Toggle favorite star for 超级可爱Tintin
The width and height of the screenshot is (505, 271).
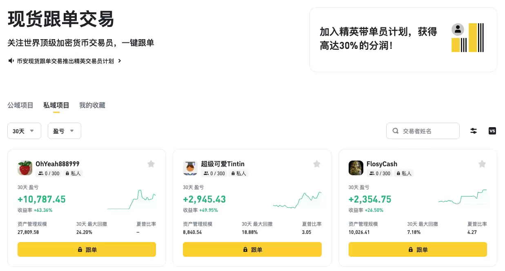tap(316, 164)
